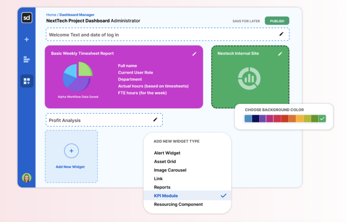Click the plus circle to add widget
Viewport: 346px width, 222px height.
click(x=71, y=151)
